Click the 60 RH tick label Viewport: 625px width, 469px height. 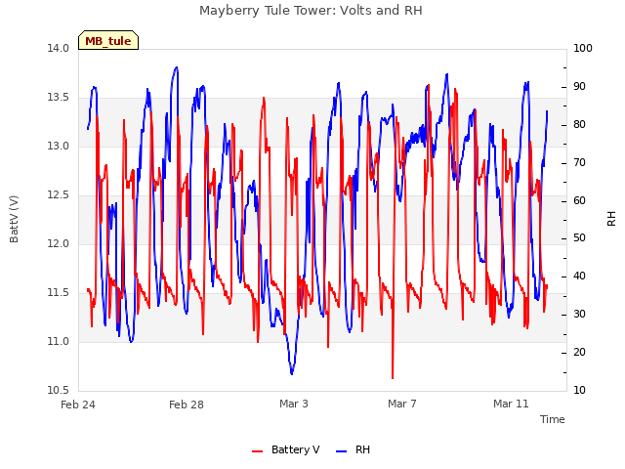tap(579, 200)
